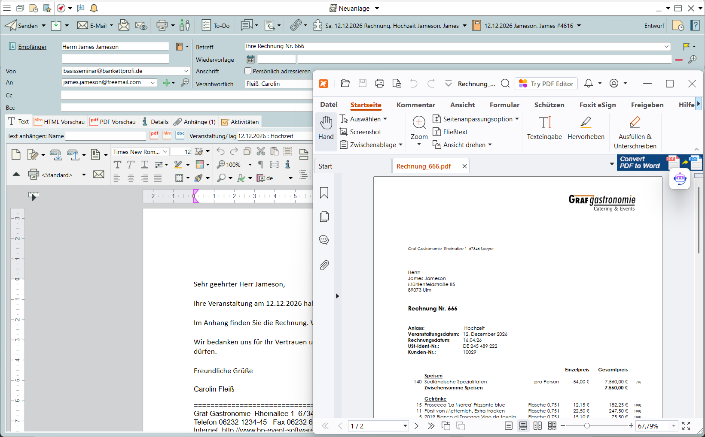
Task: Select the Texteingabe typewriter tool
Action: (x=544, y=128)
